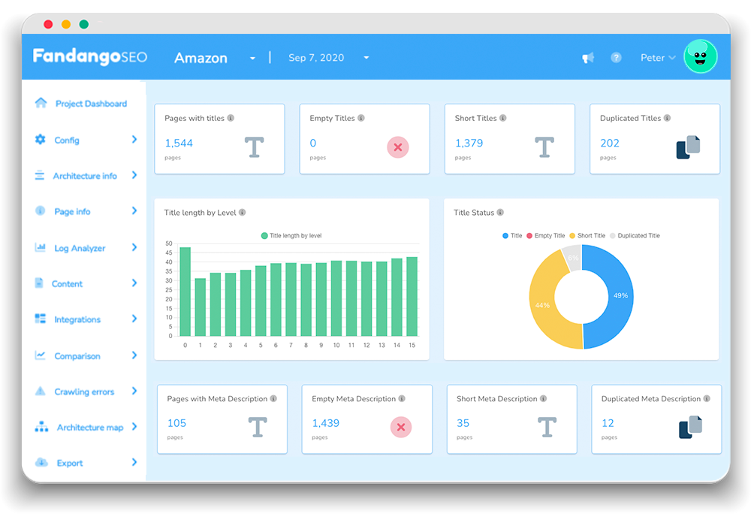This screenshot has width=751, height=526.
Task: Click the 1,379 short titles value
Action: (x=469, y=143)
